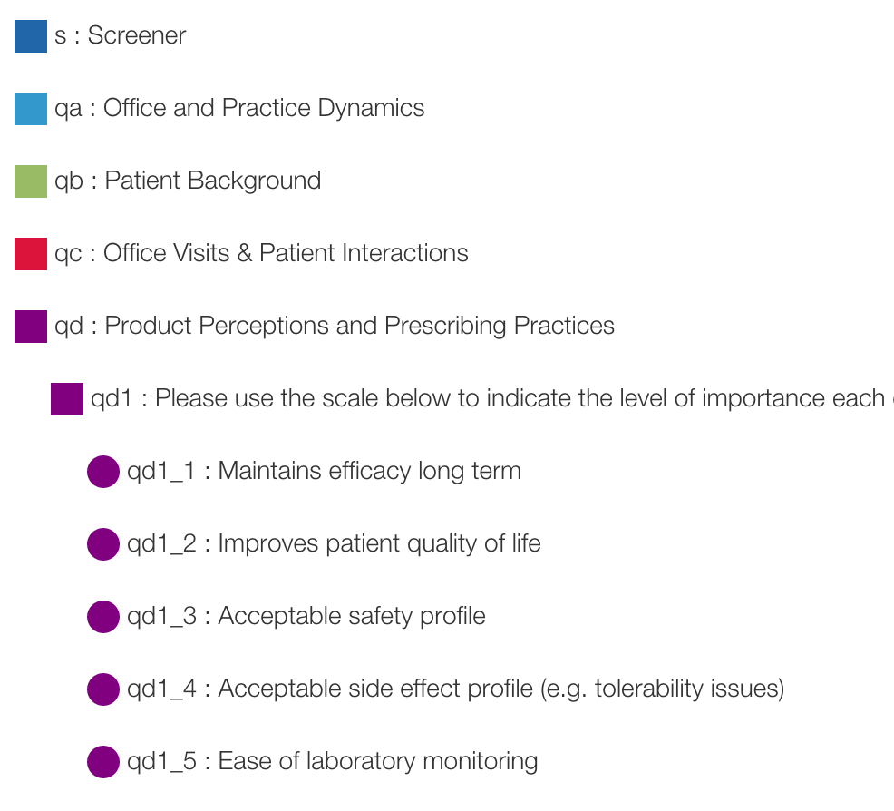The width and height of the screenshot is (894, 811).
Task: Click the light blue qa section square
Action: (x=31, y=109)
